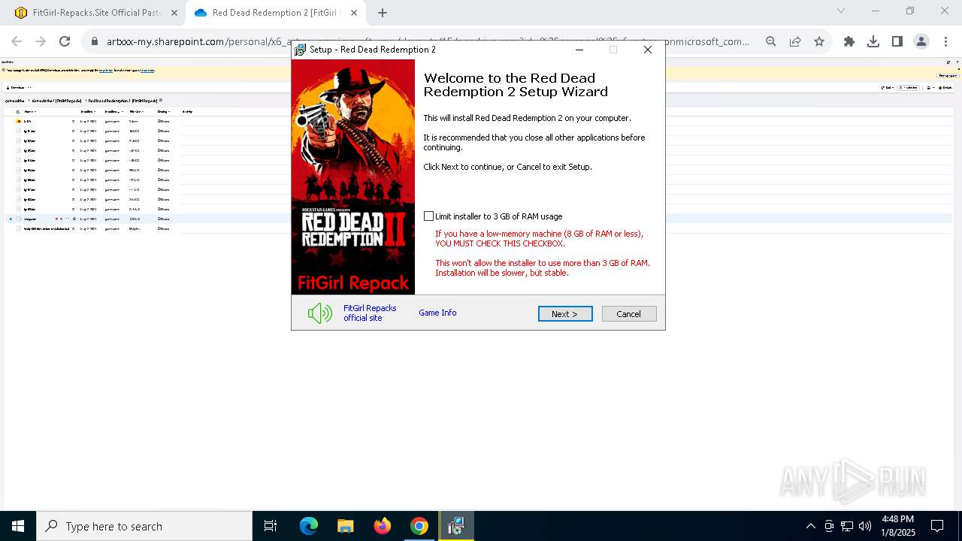962x541 pixels.
Task: Open the Chrome zoom magnifier icon
Action: click(771, 42)
